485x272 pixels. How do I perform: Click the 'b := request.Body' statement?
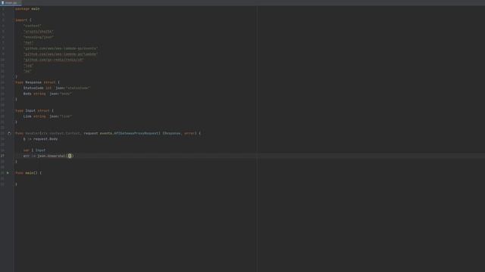(40, 139)
